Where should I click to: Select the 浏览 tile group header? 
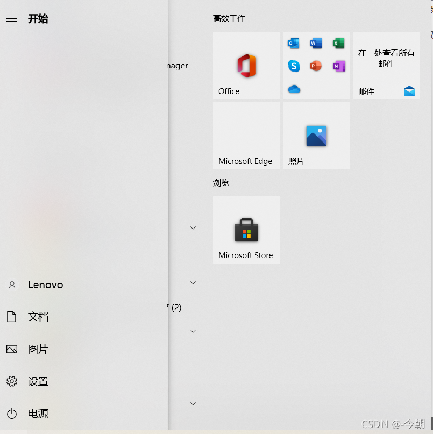tap(221, 183)
